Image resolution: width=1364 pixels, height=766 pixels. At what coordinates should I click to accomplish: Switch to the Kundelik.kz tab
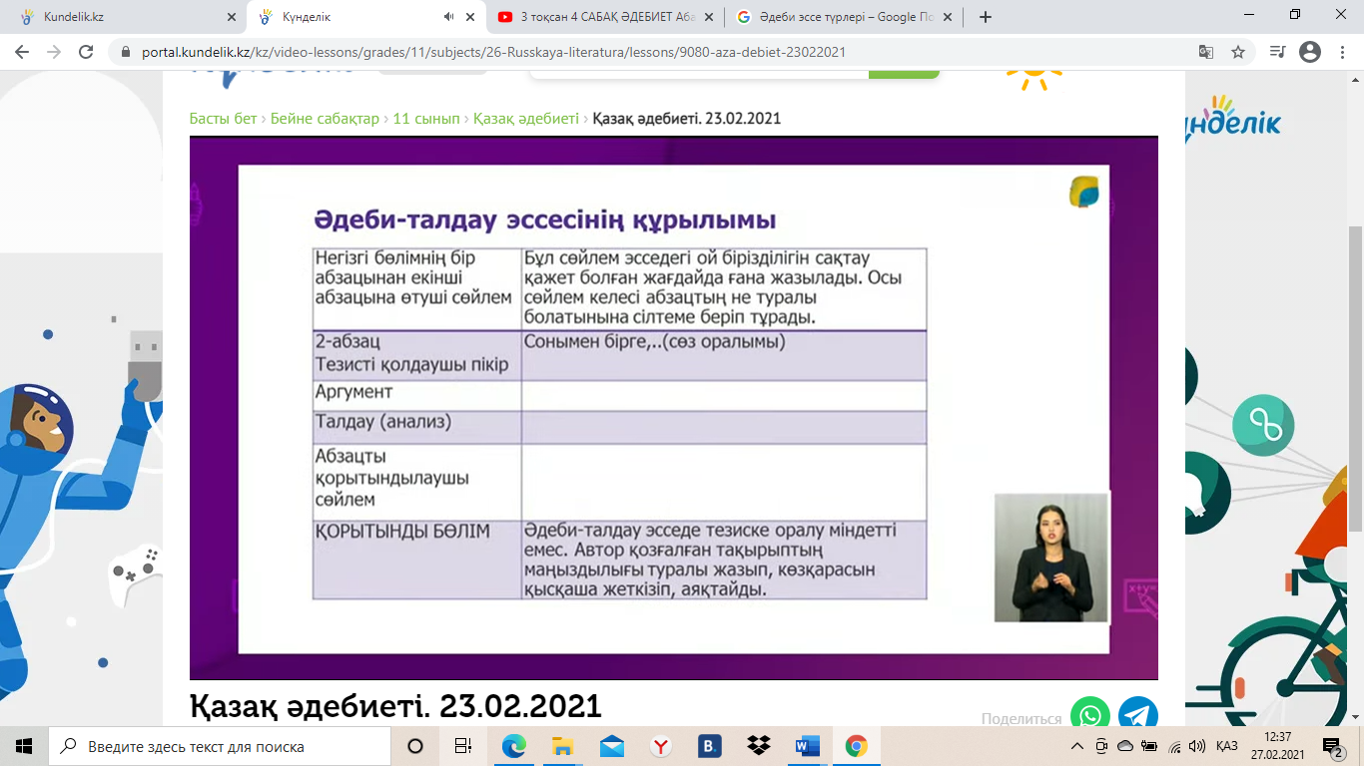(124, 17)
